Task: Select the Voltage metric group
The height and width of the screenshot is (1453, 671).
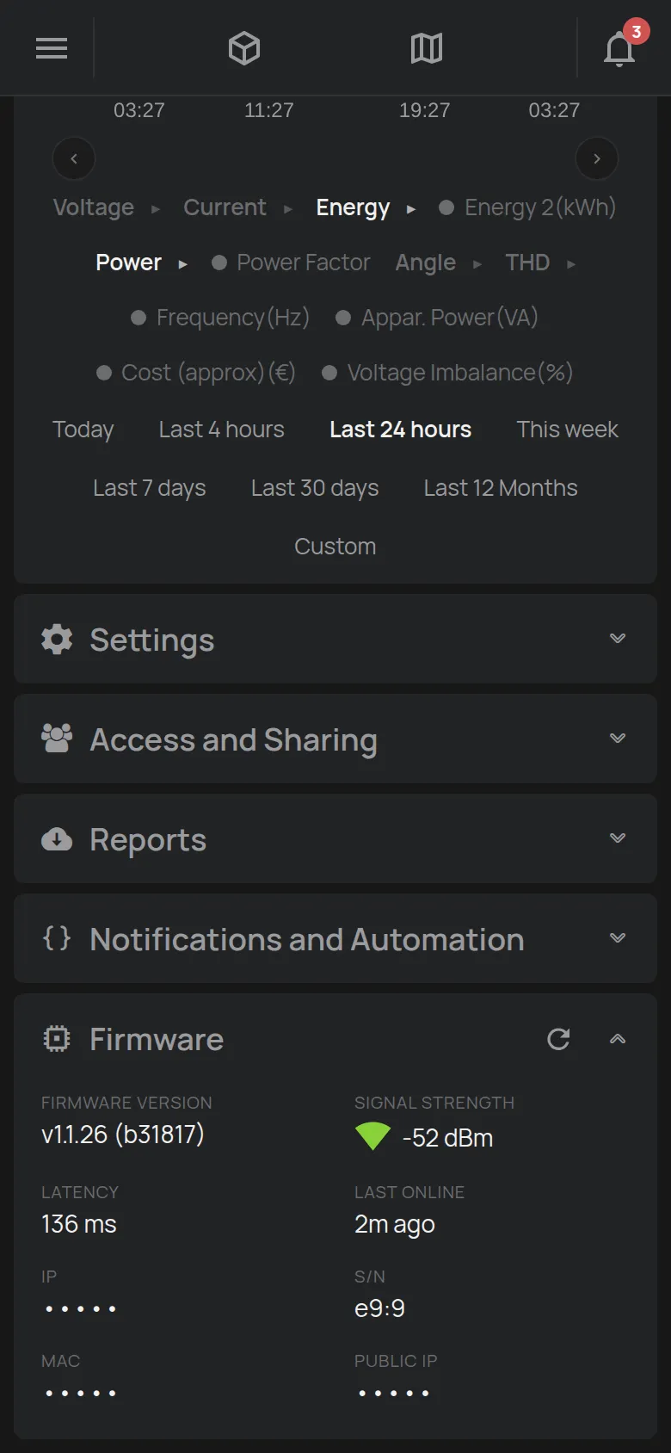Action: pos(94,207)
